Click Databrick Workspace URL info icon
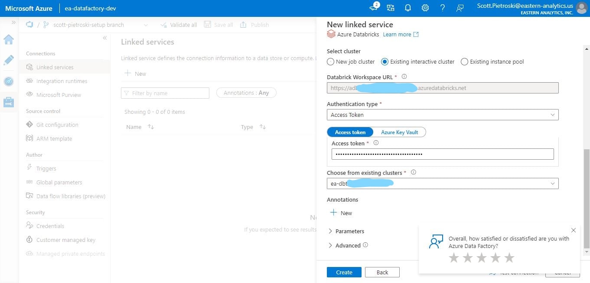 pyautogui.click(x=404, y=77)
